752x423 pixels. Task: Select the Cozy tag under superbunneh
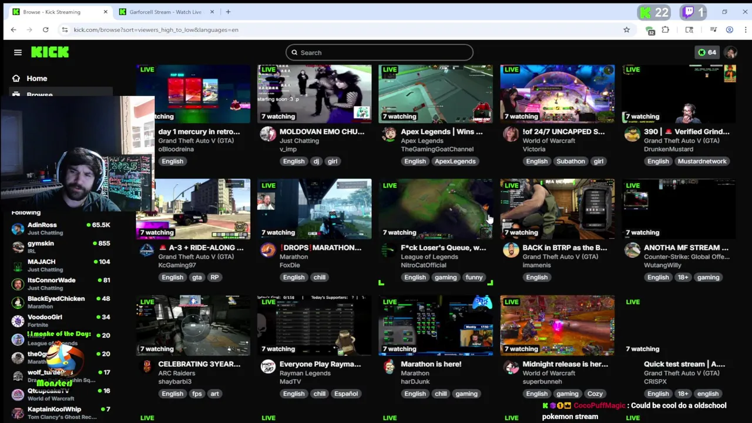tap(595, 394)
